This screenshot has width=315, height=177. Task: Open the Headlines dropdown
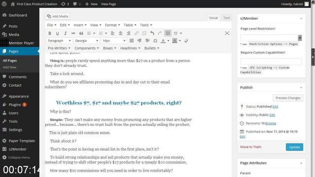tap(130, 48)
